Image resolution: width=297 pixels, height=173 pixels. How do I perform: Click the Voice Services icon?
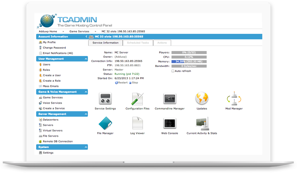tap(40, 103)
